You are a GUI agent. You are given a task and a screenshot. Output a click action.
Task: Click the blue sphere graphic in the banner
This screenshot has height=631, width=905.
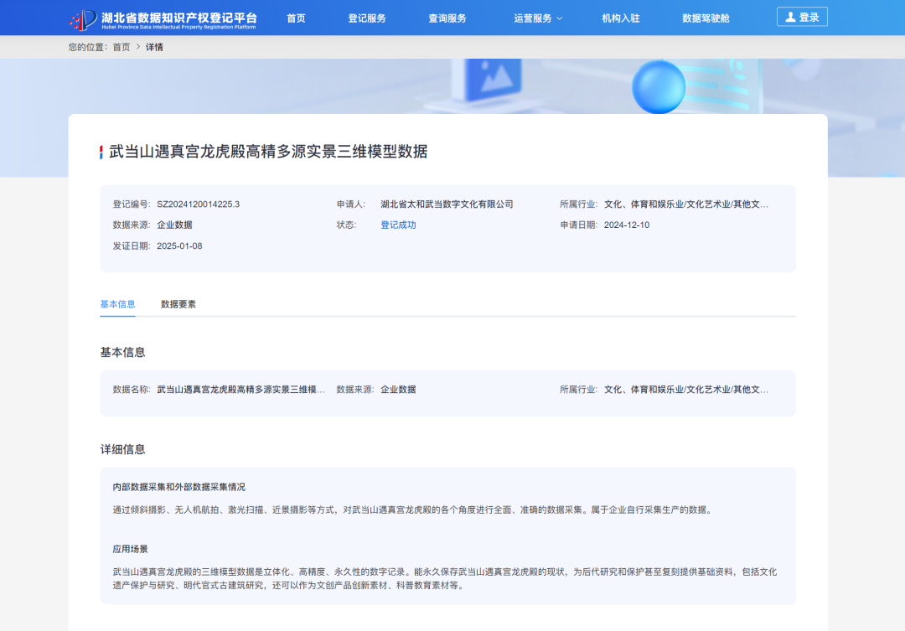[659, 86]
